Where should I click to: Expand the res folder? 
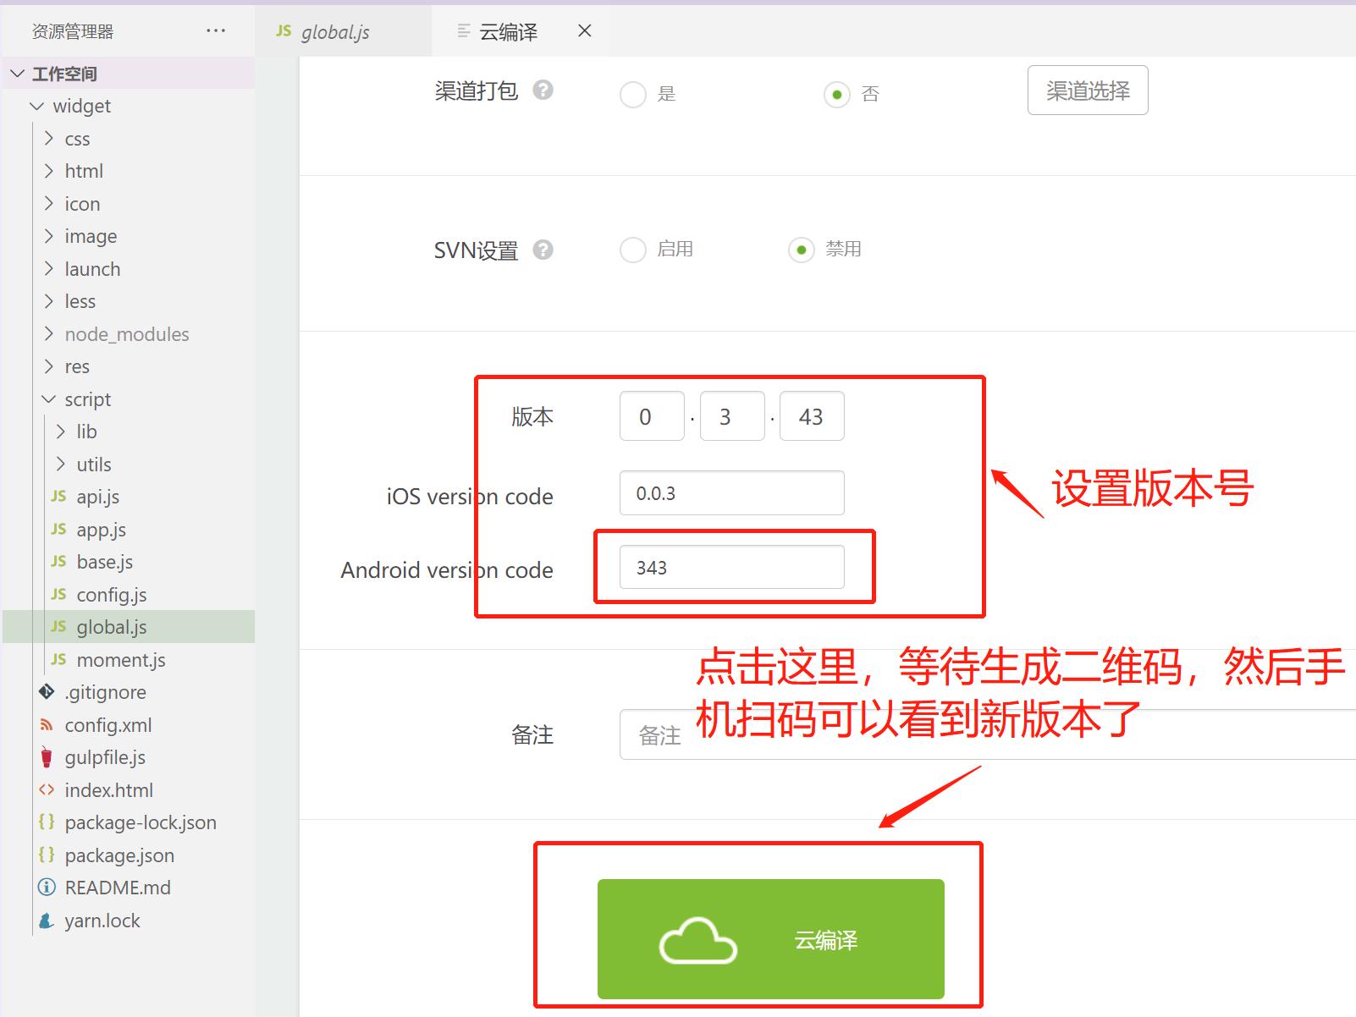49,366
